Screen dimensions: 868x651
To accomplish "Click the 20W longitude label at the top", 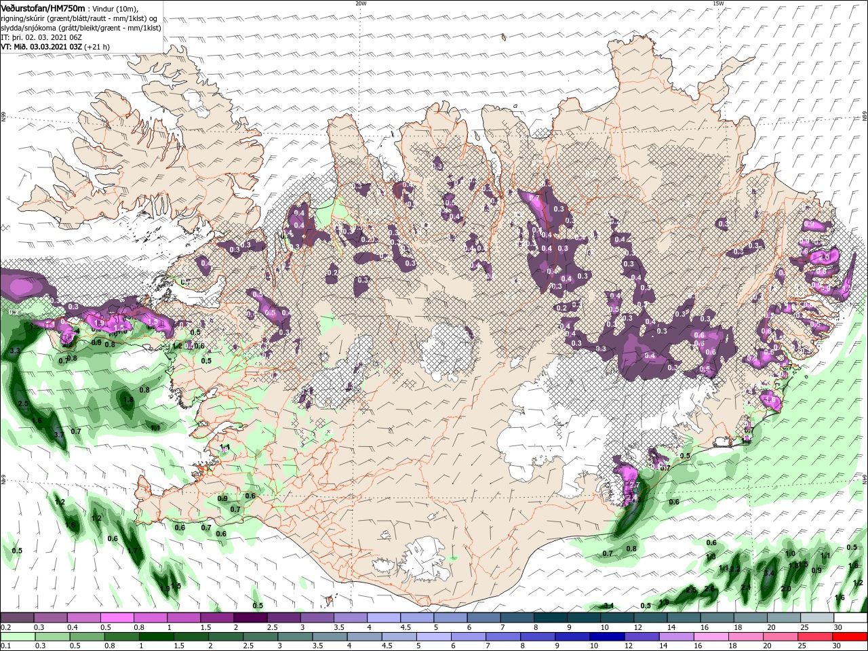I will 361,3.
